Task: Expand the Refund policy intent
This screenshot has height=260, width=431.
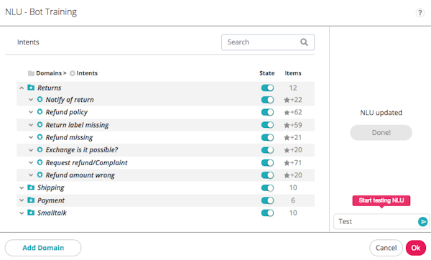Action: click(x=31, y=112)
